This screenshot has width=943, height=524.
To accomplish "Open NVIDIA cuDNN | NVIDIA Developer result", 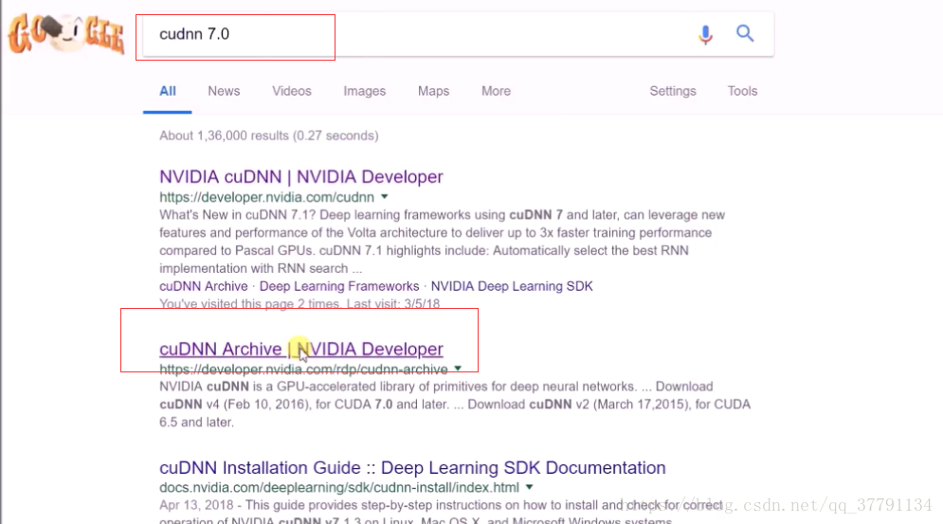I will [x=301, y=177].
